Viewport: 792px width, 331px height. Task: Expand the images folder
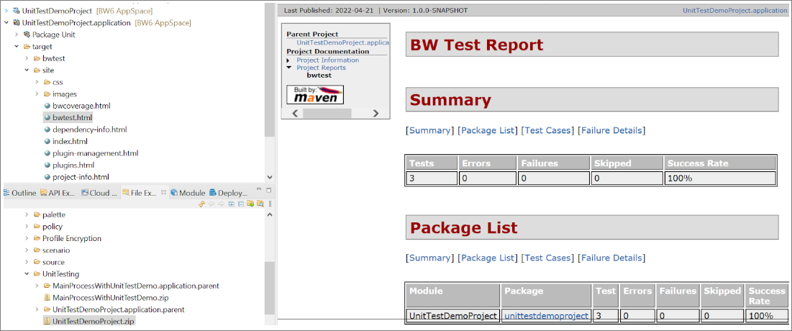coord(37,94)
